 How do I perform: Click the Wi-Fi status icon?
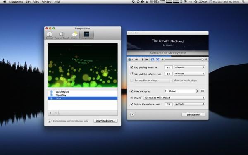(x=185, y=2)
